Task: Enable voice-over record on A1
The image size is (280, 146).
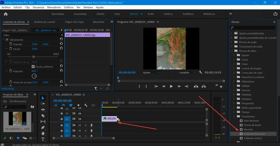Action: (x=91, y=125)
